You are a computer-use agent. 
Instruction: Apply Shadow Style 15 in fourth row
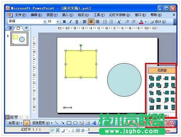tap(166, 100)
